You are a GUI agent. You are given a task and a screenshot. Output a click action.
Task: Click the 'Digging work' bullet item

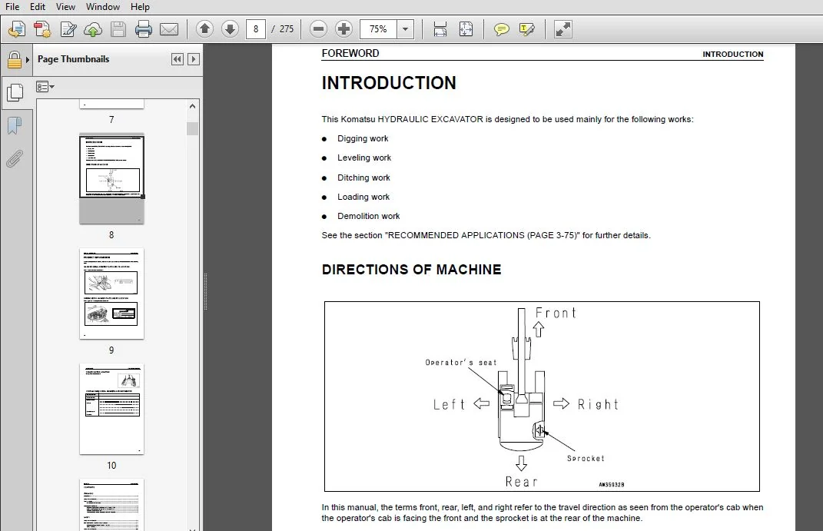[363, 138]
